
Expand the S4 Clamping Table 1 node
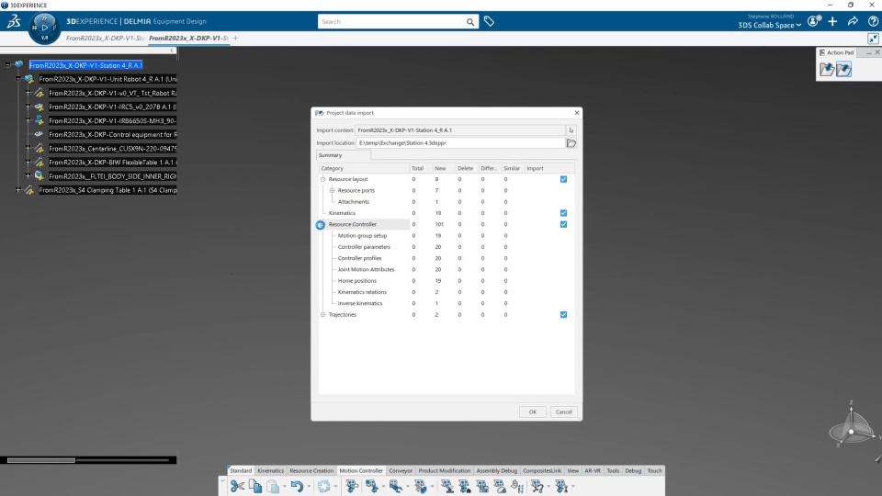18,190
